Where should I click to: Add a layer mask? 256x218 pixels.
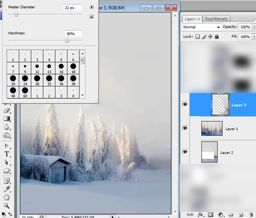tap(210, 214)
